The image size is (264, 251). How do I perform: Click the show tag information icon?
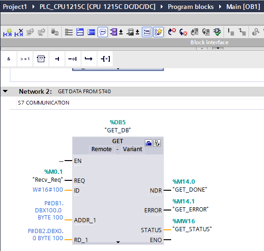[x=130, y=32]
